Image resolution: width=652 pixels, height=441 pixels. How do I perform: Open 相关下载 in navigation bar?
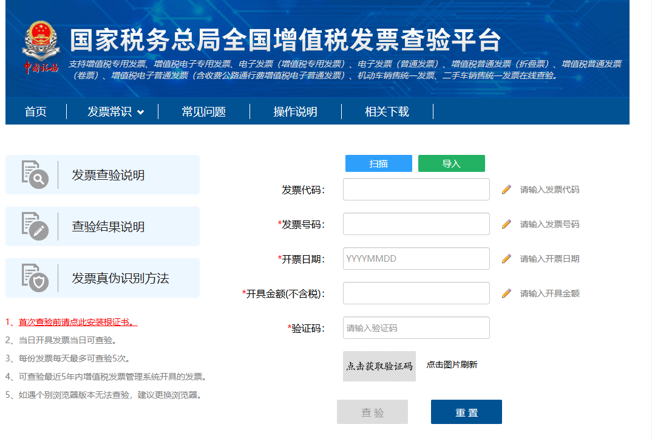point(387,112)
